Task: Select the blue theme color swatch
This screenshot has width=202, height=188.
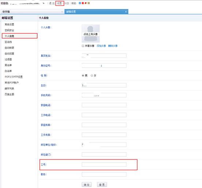Action: click(80, 3)
